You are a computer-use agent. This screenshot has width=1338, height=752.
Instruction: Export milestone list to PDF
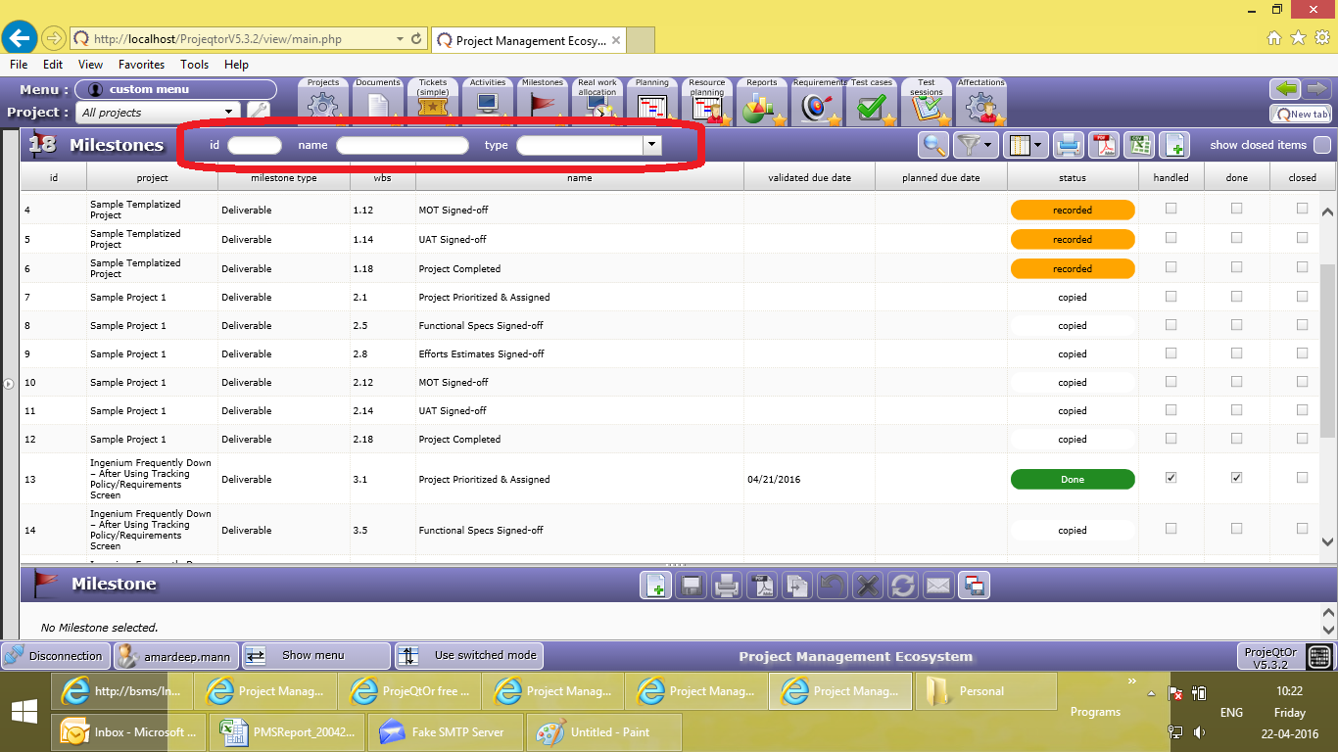click(1104, 145)
